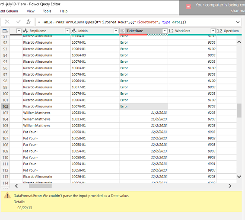The width and height of the screenshot is (245, 220).
Task: Cancel the formula edit with X icon
Action: (7, 22)
